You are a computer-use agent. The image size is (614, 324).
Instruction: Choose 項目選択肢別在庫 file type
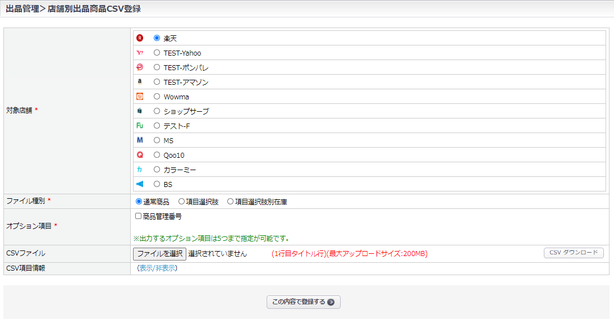230,202
